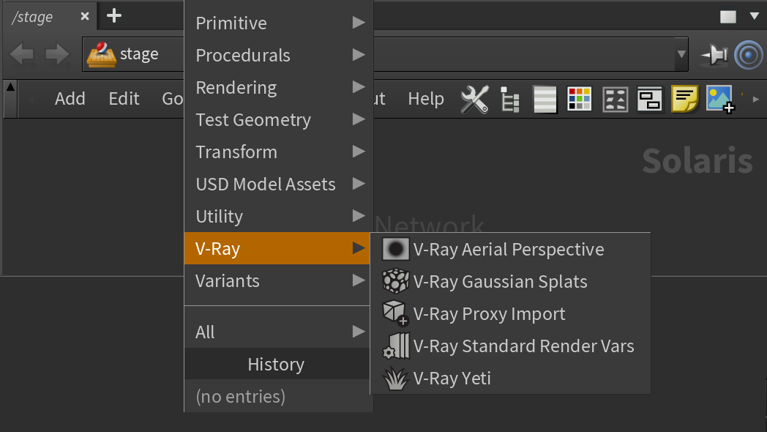Viewport: 767px width, 432px height.
Task: Add a background image to network
Action: 720,100
